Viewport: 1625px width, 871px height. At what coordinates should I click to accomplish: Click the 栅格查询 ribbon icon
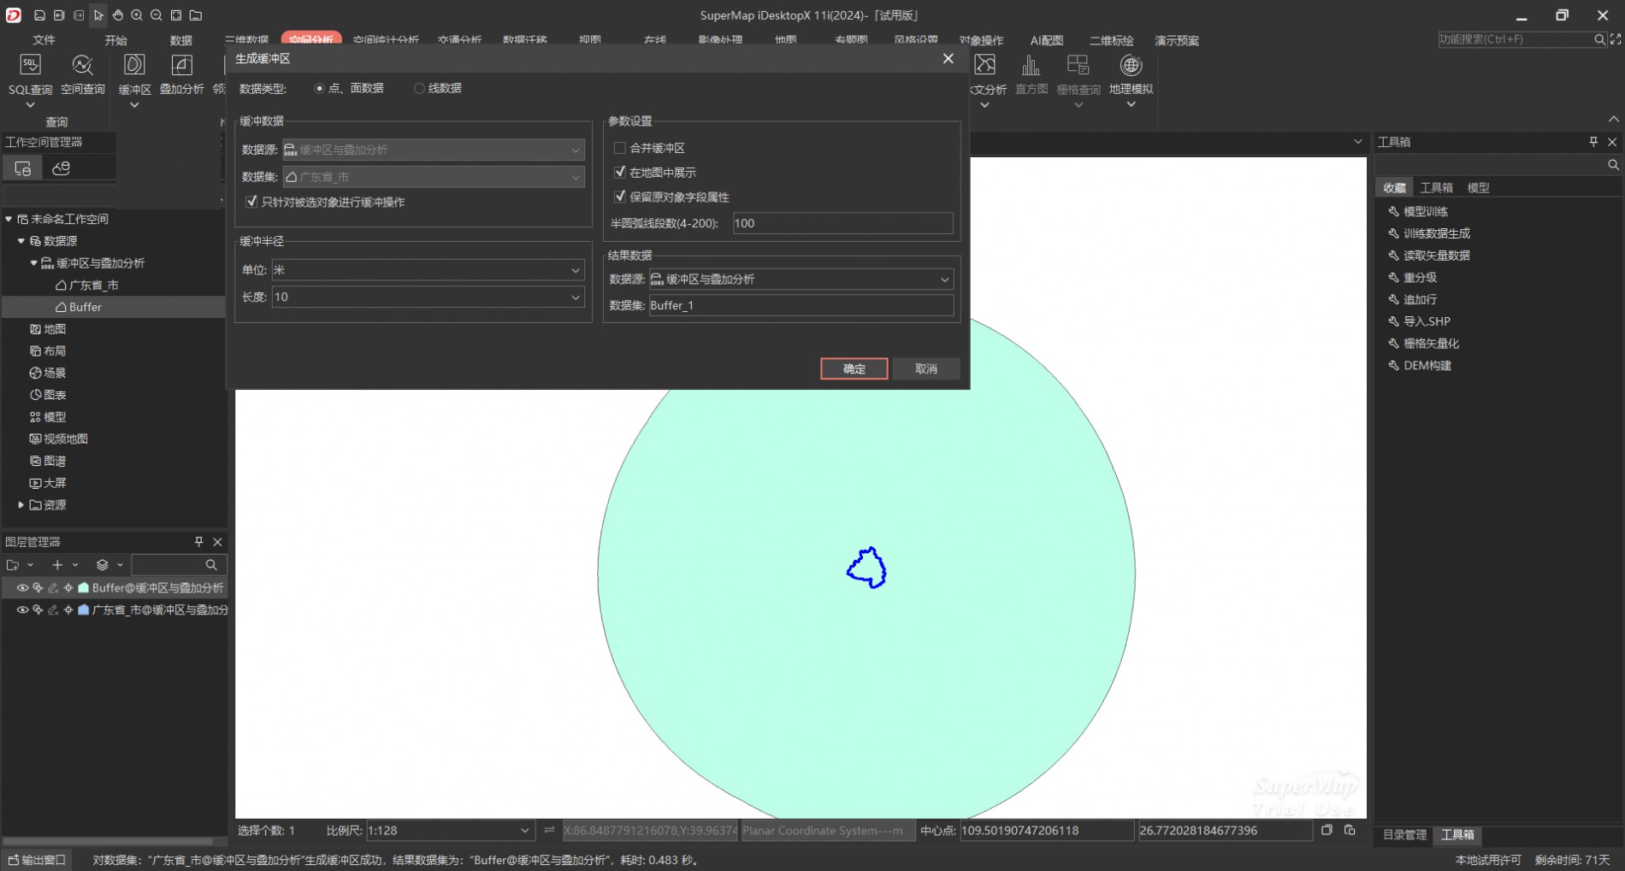[x=1078, y=66]
